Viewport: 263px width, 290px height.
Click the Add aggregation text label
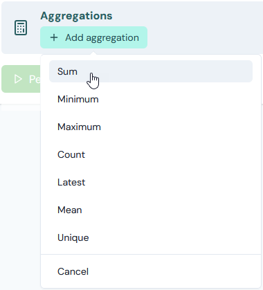(x=102, y=38)
